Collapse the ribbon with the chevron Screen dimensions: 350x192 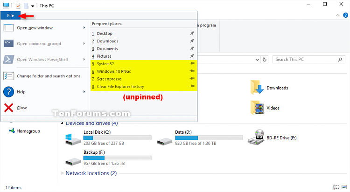point(338,15)
